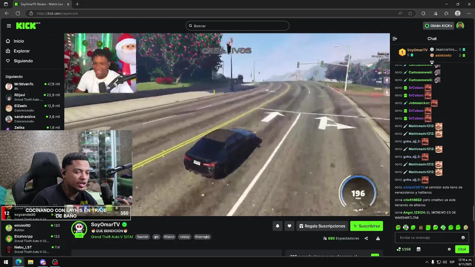Click the chat scrollbar
Image resolution: width=475 pixels, height=267 pixels.
coord(473,213)
